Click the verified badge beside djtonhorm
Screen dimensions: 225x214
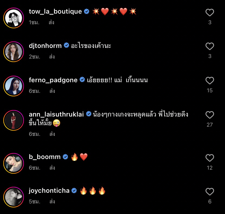[66, 46]
